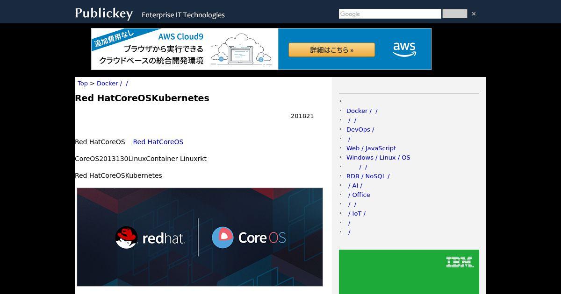The height and width of the screenshot is (294, 561).
Task: Click the article date 201821
Action: (302, 116)
